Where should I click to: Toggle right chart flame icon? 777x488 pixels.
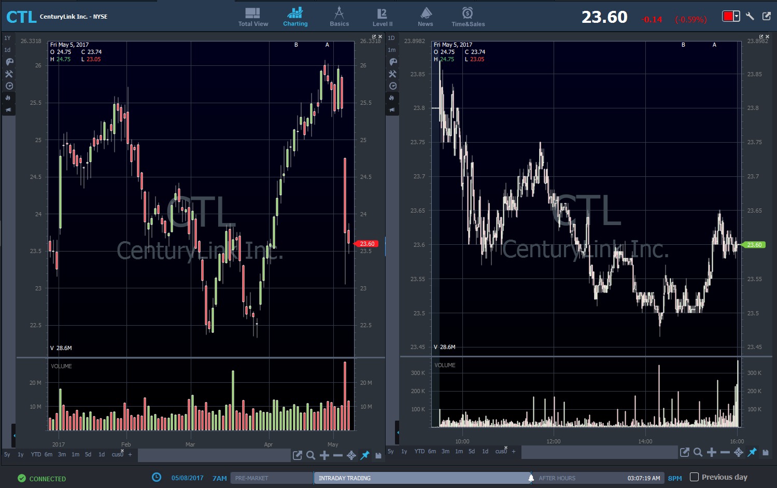(392, 98)
